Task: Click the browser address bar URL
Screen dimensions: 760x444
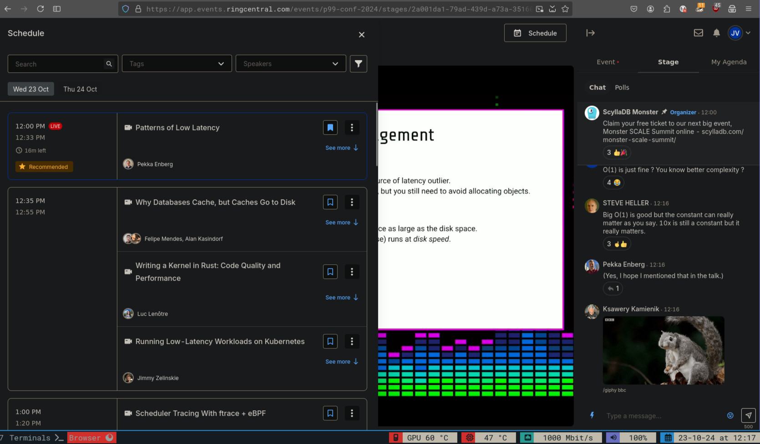Action: 338,9
